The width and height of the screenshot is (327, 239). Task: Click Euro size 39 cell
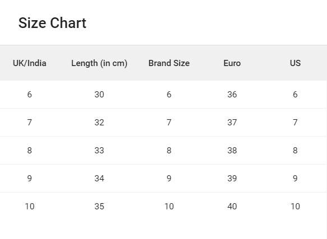coord(232,179)
